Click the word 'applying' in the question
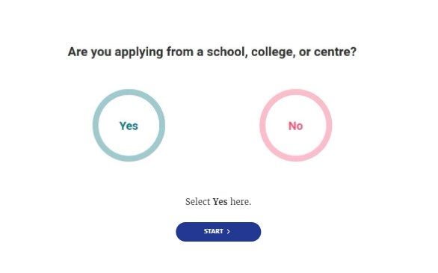 pyautogui.click(x=139, y=52)
